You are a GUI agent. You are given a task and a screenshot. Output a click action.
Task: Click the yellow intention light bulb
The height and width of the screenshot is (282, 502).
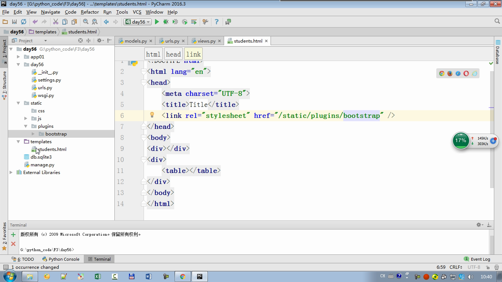(x=152, y=115)
